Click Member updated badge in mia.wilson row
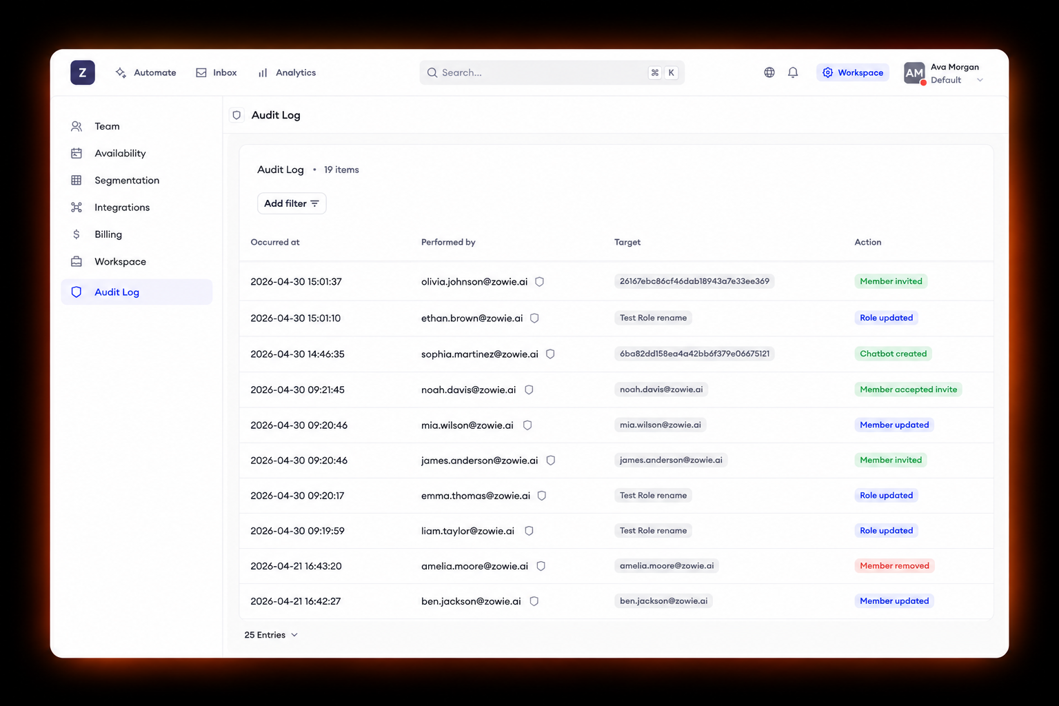 pyautogui.click(x=894, y=425)
